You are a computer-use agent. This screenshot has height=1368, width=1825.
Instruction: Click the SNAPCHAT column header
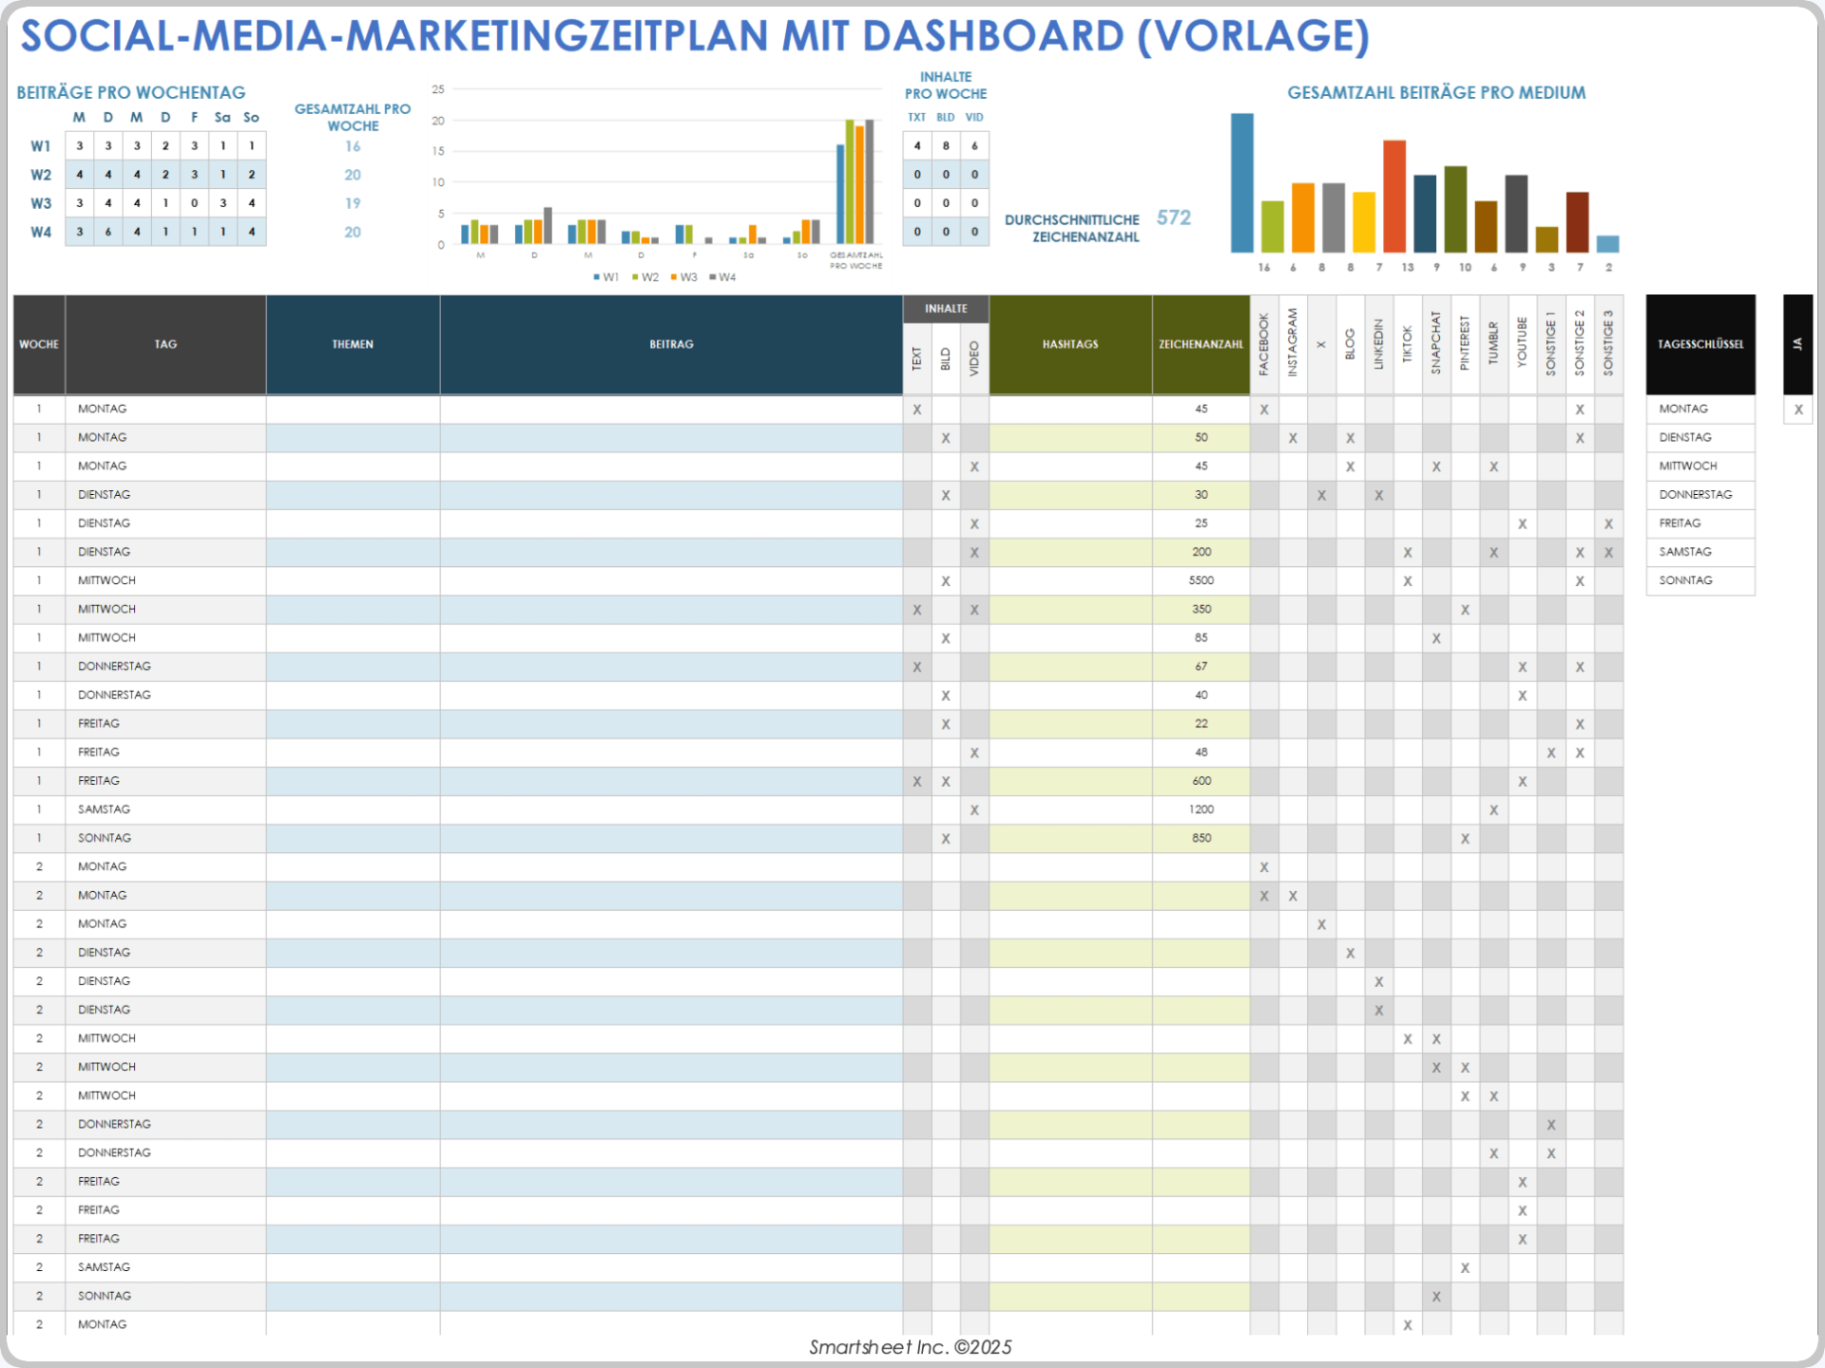[1436, 344]
